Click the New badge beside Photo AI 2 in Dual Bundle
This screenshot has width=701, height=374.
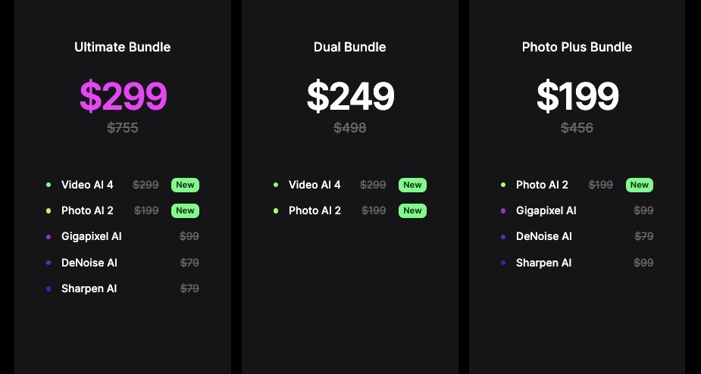[412, 210]
